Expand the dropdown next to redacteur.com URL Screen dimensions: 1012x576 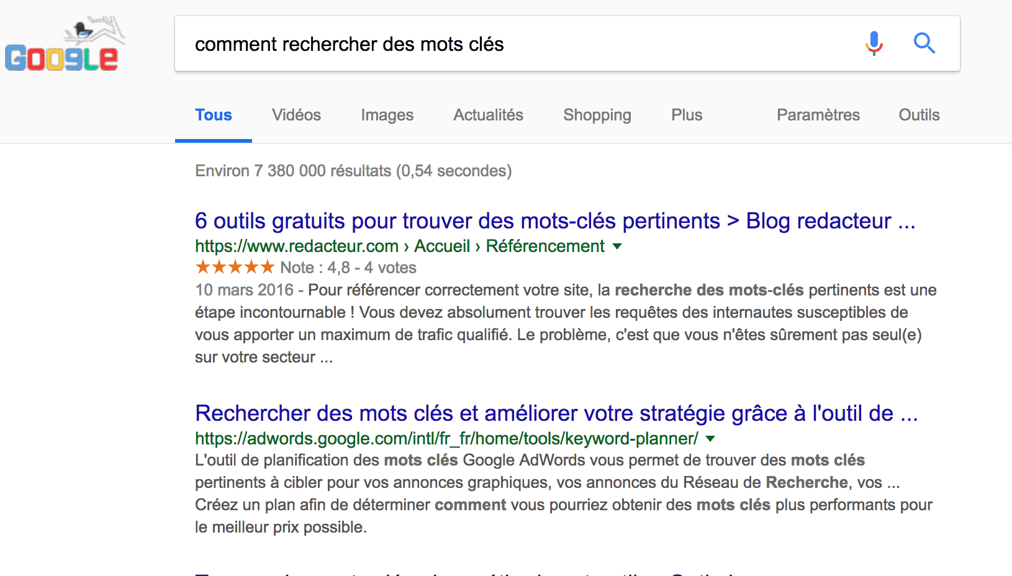pyautogui.click(x=617, y=246)
